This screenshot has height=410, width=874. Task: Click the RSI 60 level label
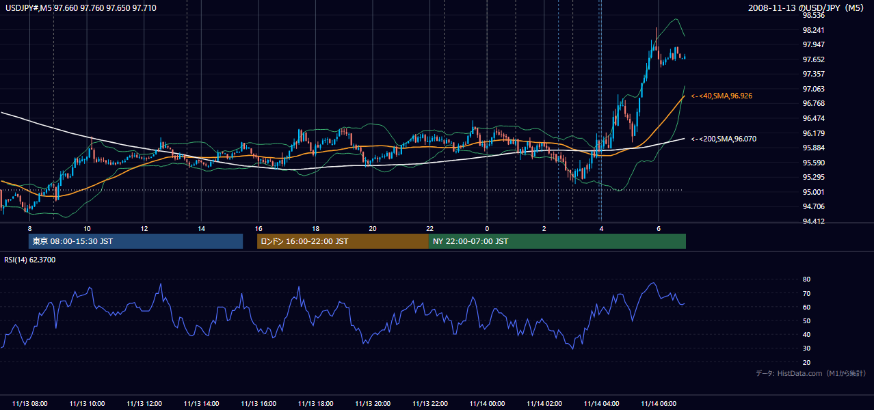pos(807,307)
